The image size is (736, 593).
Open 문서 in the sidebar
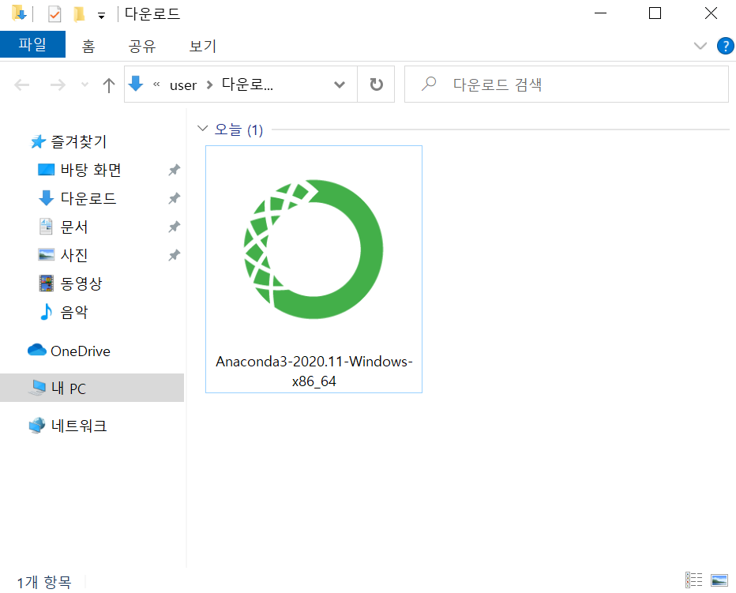pos(74,227)
